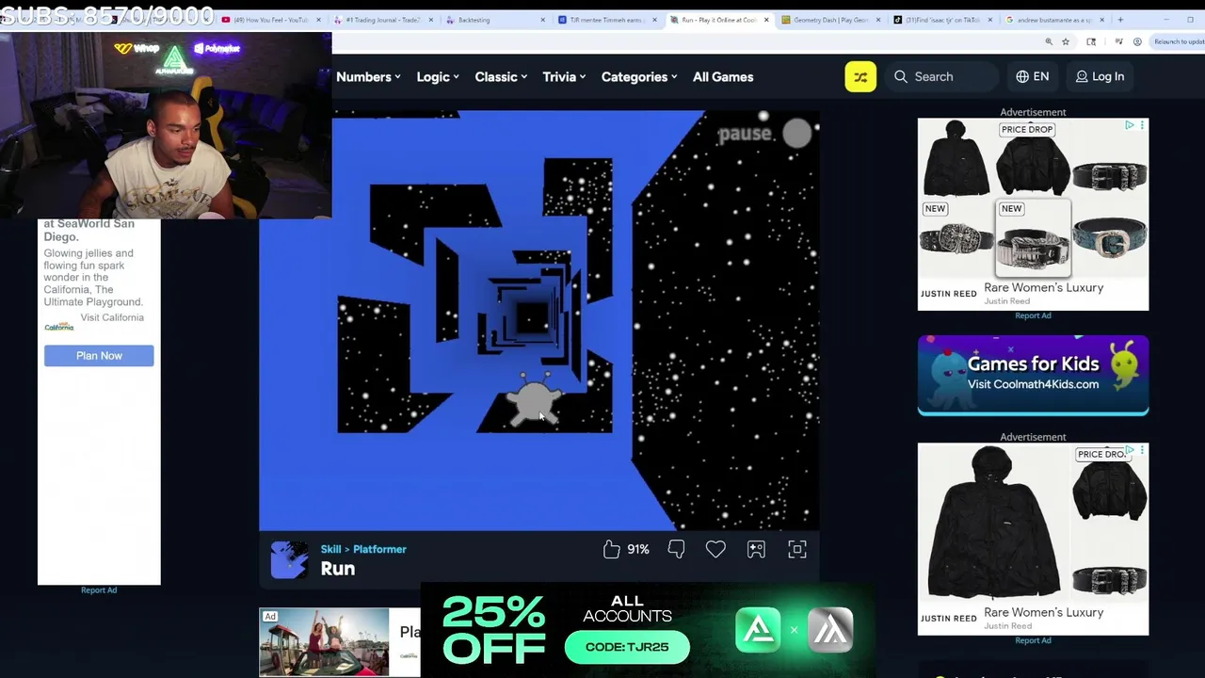The height and width of the screenshot is (678, 1205).
Task: Switch to the andrew bustamante Google tab
Action: point(1054,20)
